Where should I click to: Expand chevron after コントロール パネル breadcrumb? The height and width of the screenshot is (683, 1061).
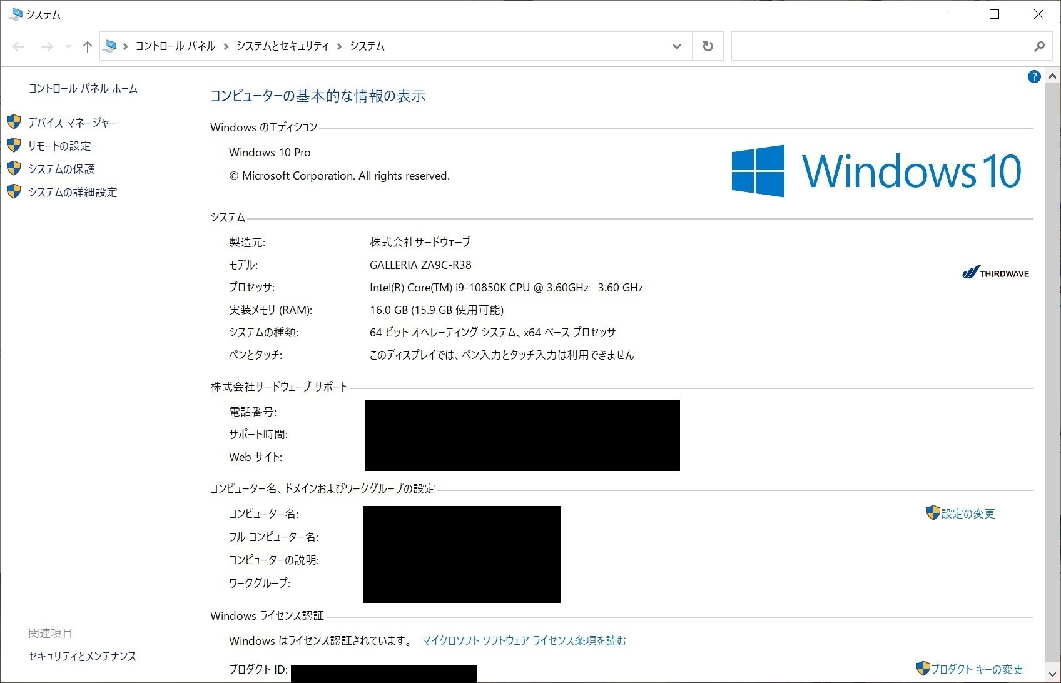click(x=226, y=46)
